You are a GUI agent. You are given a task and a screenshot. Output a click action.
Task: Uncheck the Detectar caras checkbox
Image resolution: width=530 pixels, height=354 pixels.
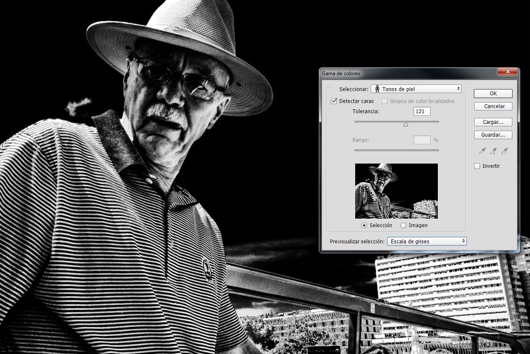coord(334,101)
